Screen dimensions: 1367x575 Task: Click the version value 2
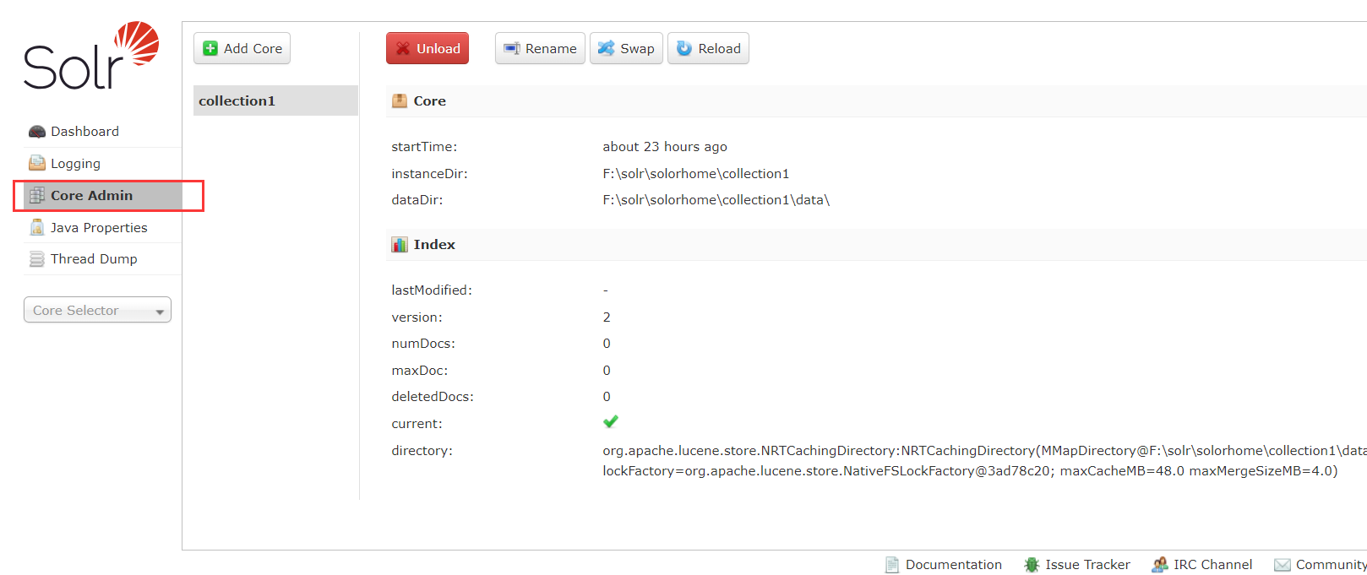pyautogui.click(x=607, y=317)
